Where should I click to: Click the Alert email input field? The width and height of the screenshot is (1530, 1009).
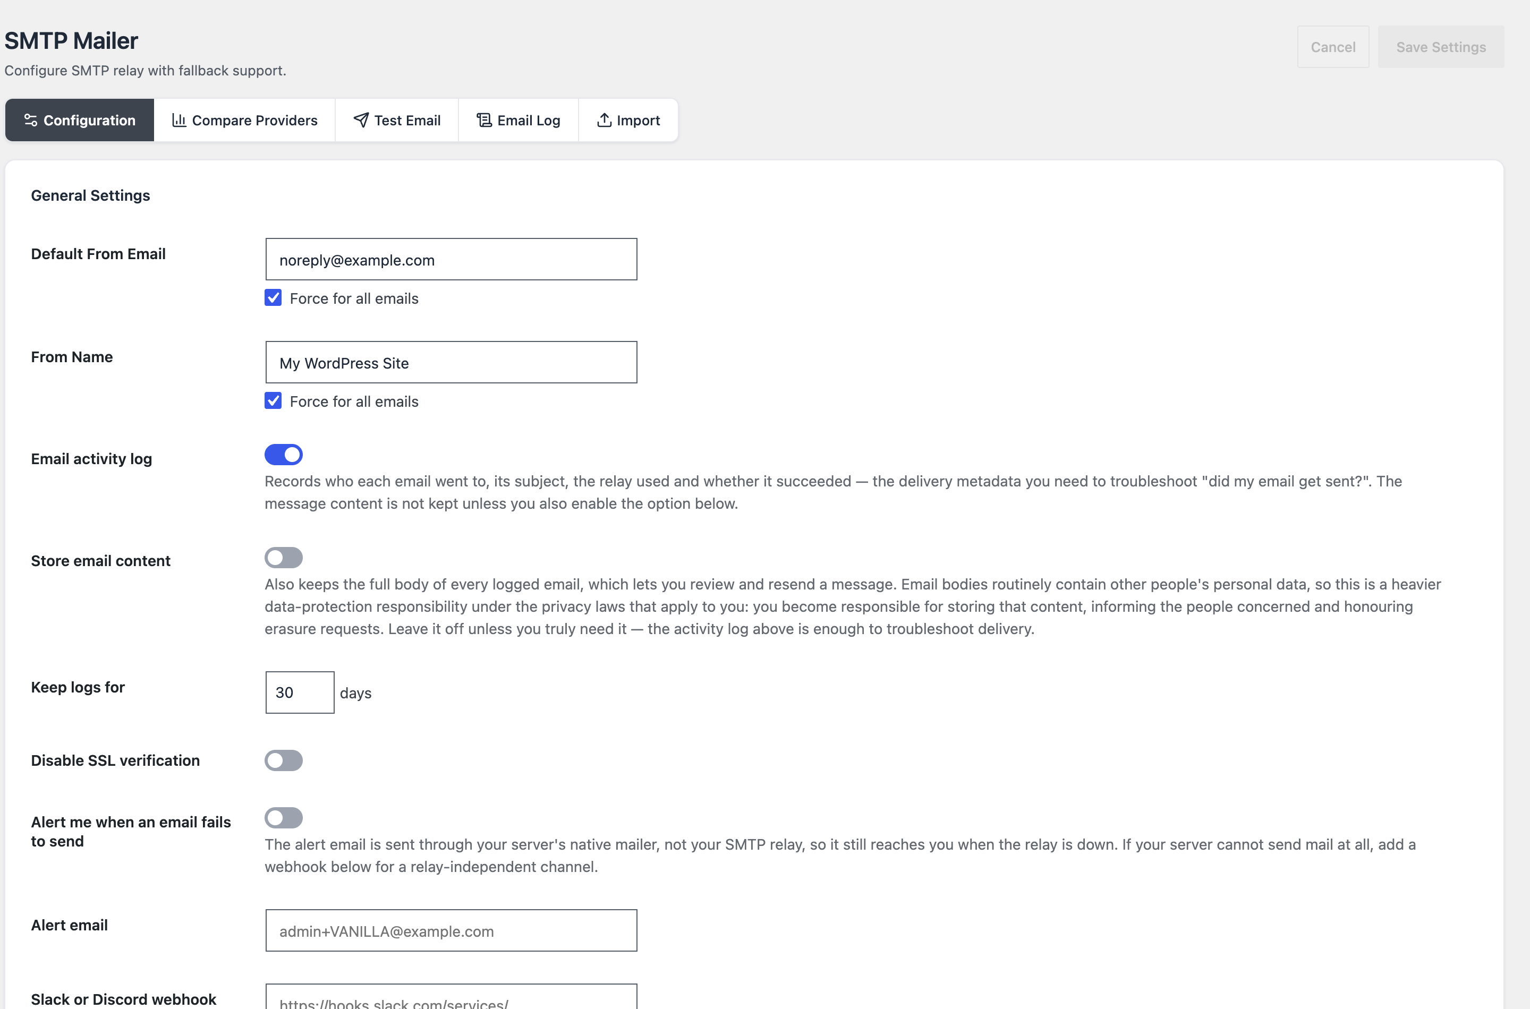point(451,930)
